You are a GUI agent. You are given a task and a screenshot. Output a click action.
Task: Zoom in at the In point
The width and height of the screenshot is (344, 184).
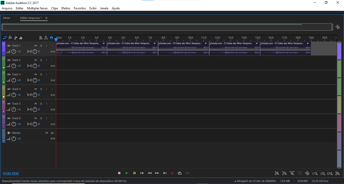point(315,173)
